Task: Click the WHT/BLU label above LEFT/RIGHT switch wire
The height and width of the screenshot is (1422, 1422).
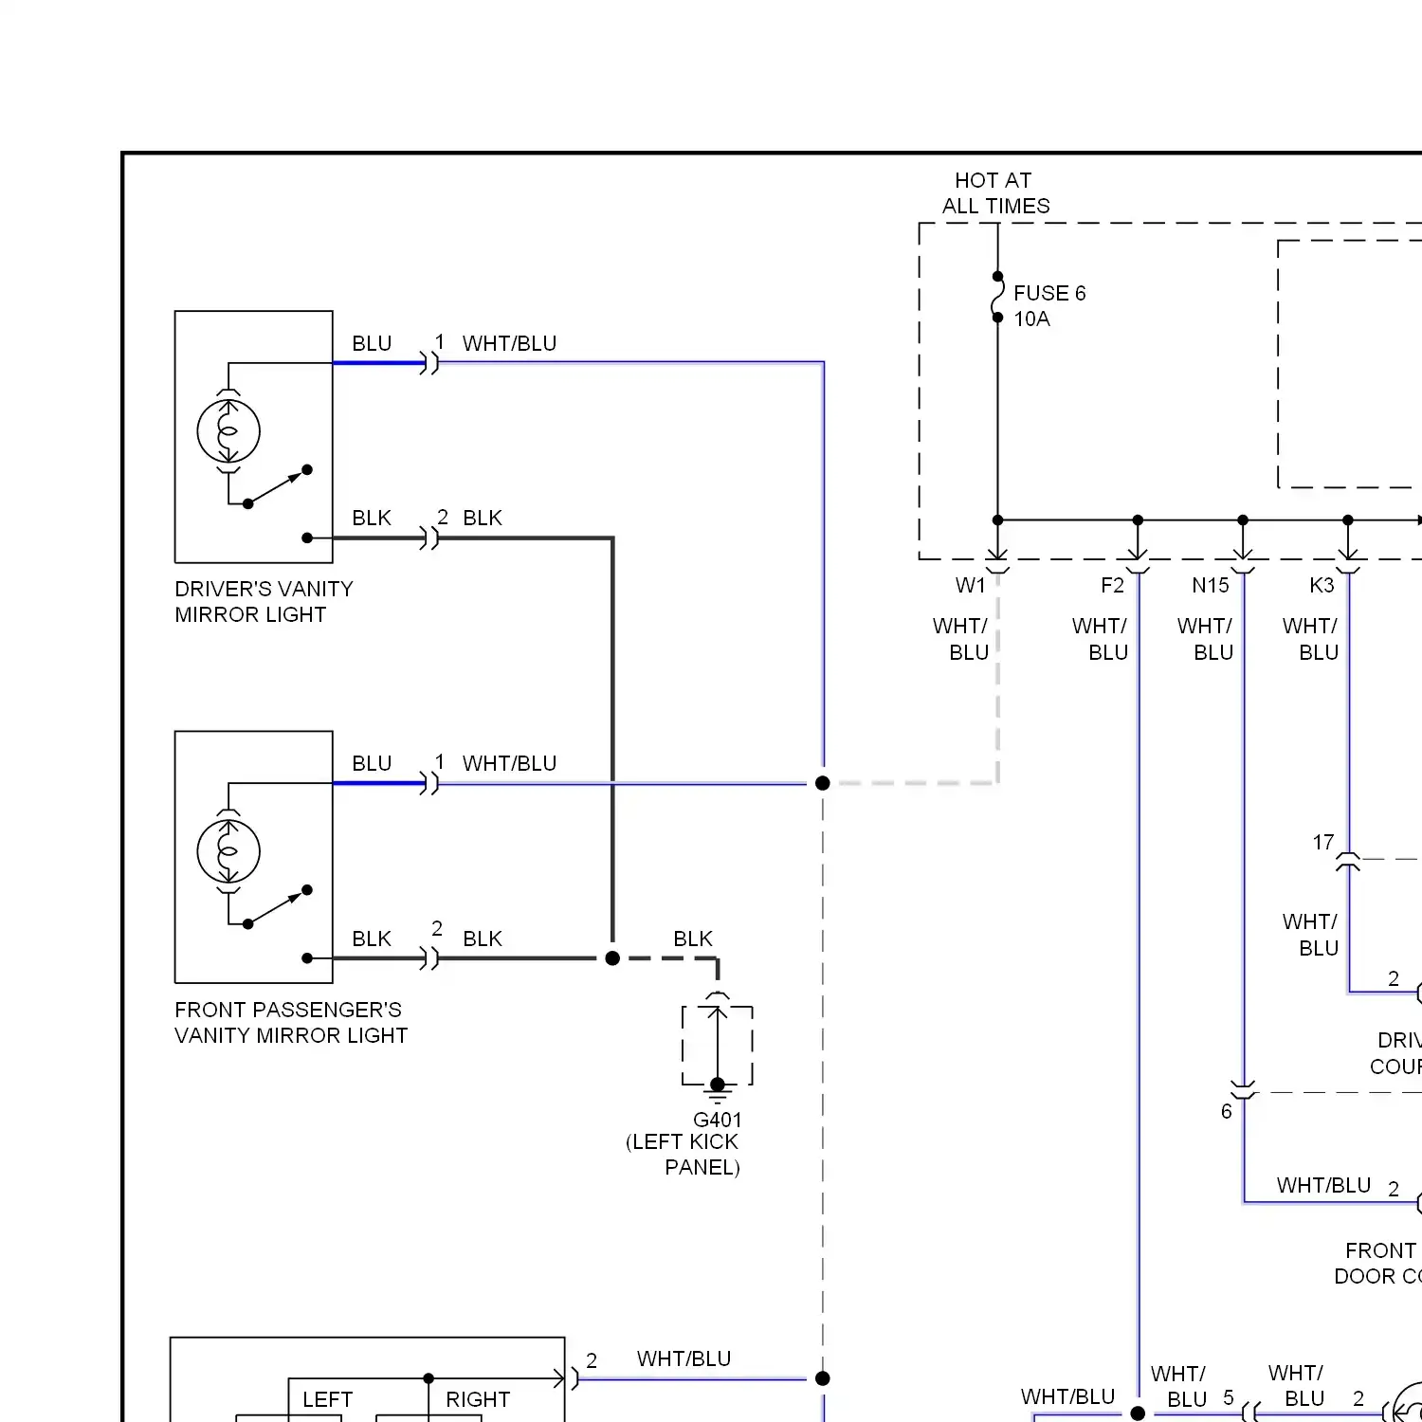Action: click(684, 1358)
